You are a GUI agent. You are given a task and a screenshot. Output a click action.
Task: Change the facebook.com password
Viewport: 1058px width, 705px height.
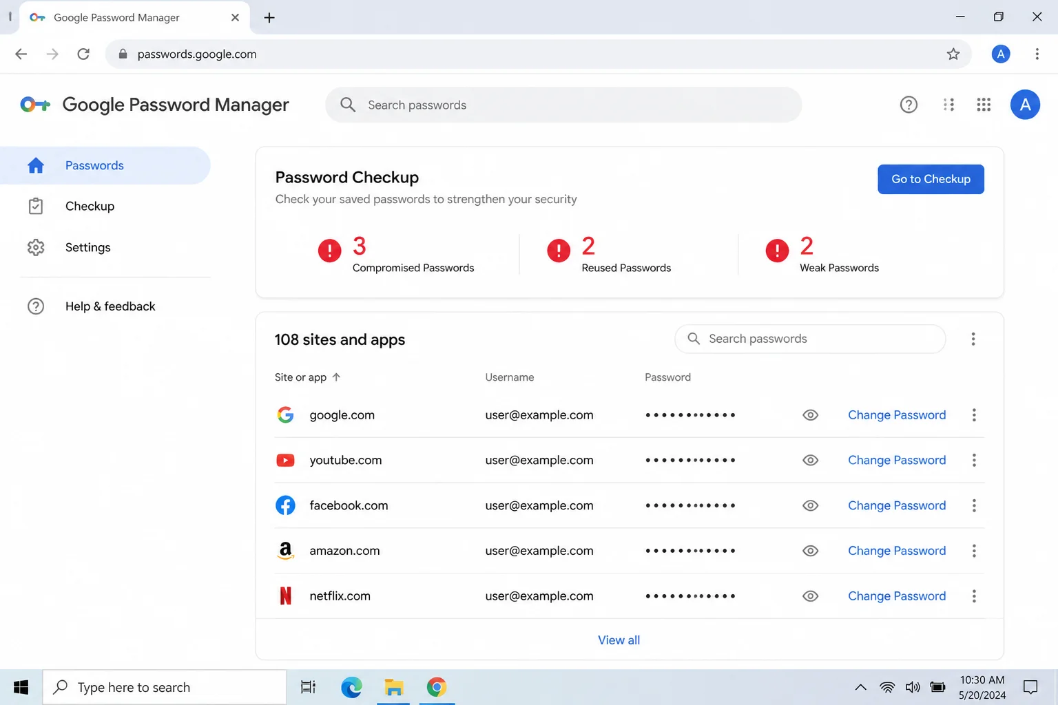tap(897, 505)
